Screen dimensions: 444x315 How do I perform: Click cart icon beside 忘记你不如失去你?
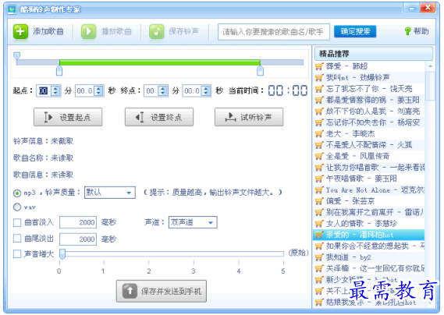[319, 122]
